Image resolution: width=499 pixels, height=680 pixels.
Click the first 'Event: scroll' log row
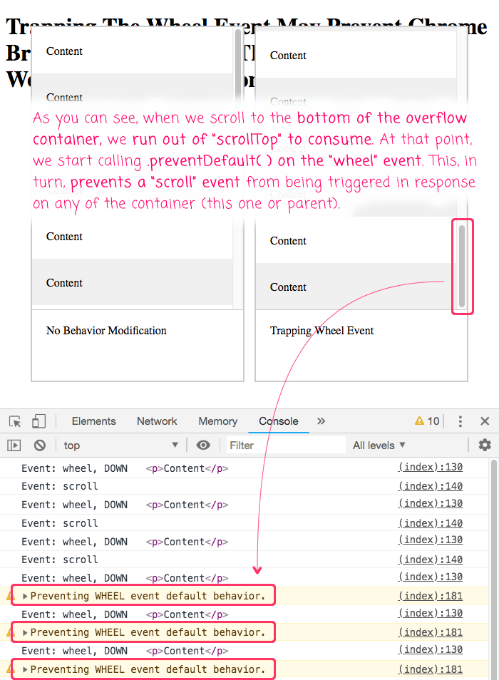(244, 486)
